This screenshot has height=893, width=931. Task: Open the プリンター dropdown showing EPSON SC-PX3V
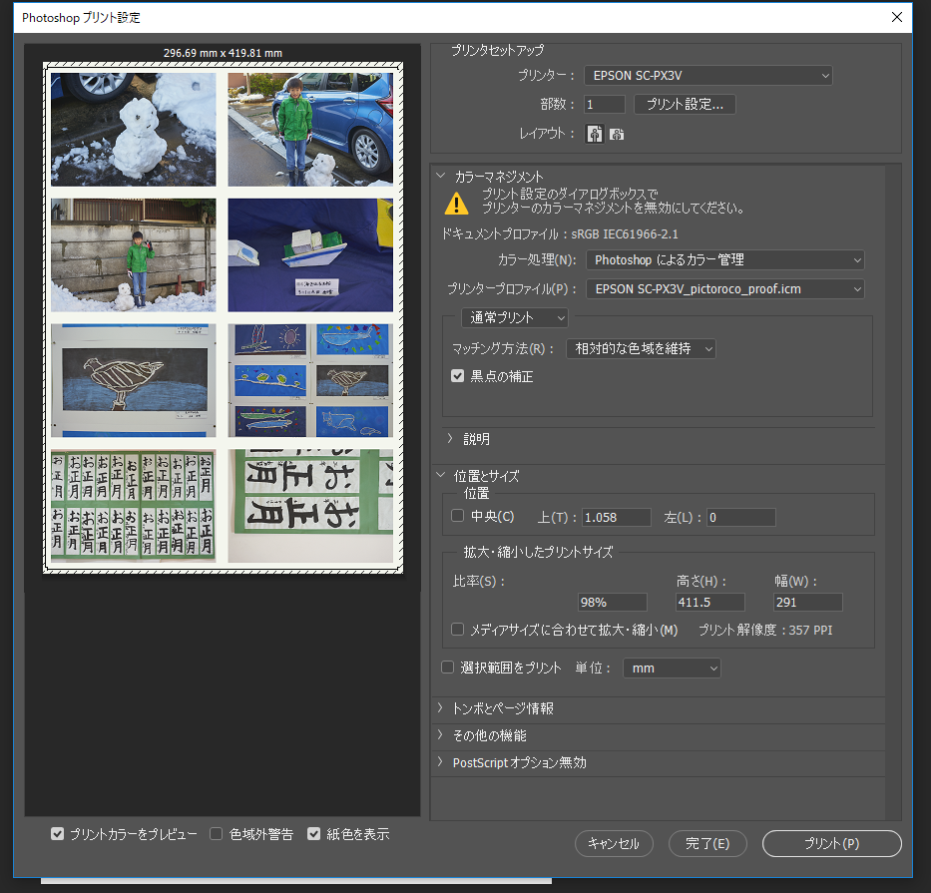[x=708, y=76]
